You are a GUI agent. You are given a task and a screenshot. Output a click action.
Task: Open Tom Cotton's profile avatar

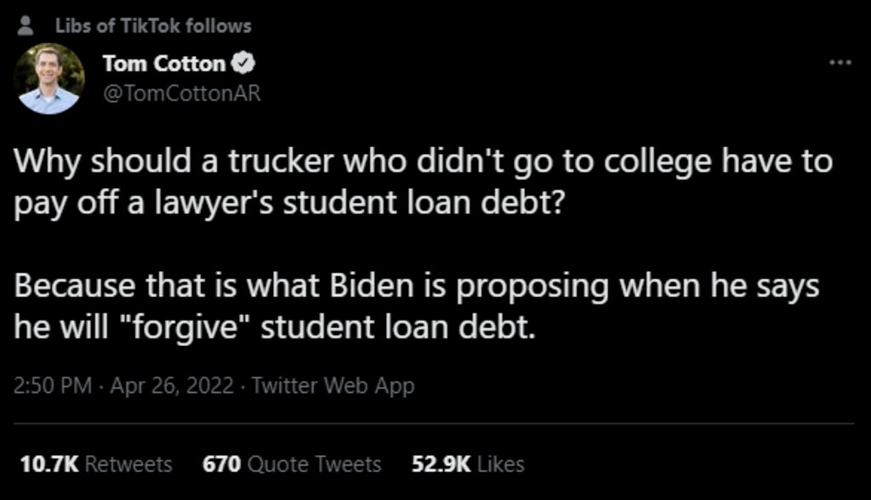coord(48,78)
